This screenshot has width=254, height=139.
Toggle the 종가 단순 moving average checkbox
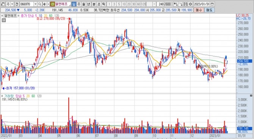pyautogui.click(x=19, y=15)
